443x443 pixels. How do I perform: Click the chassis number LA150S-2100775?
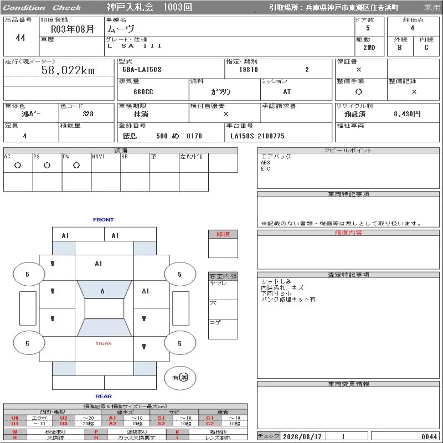coord(257,136)
